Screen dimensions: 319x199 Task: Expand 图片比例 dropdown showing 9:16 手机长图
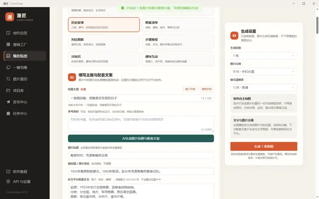coord(264,72)
